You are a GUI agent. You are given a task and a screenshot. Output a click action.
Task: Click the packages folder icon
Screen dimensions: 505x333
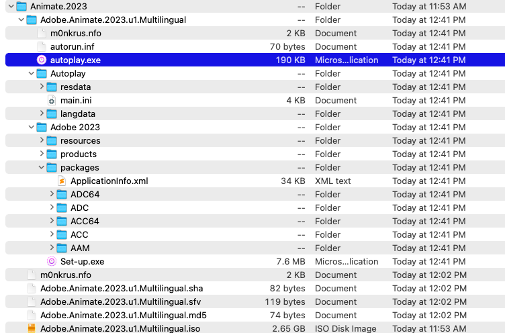point(52,167)
